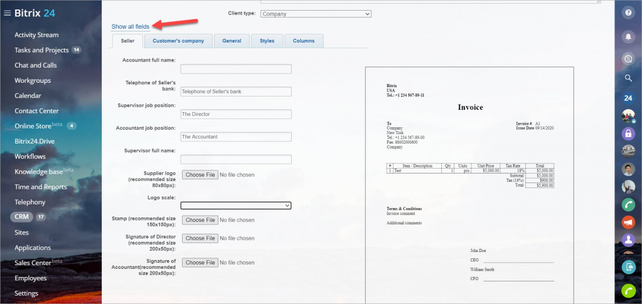The image size is (642, 304).
Task: Click the blue 24 circle icon
Action: (628, 98)
